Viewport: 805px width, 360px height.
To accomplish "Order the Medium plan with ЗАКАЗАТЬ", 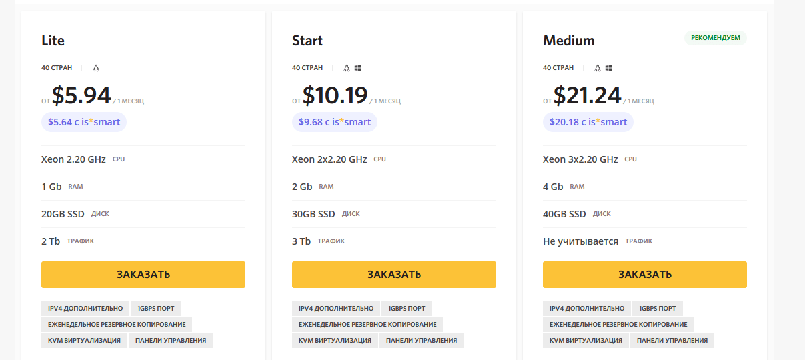I will click(645, 275).
